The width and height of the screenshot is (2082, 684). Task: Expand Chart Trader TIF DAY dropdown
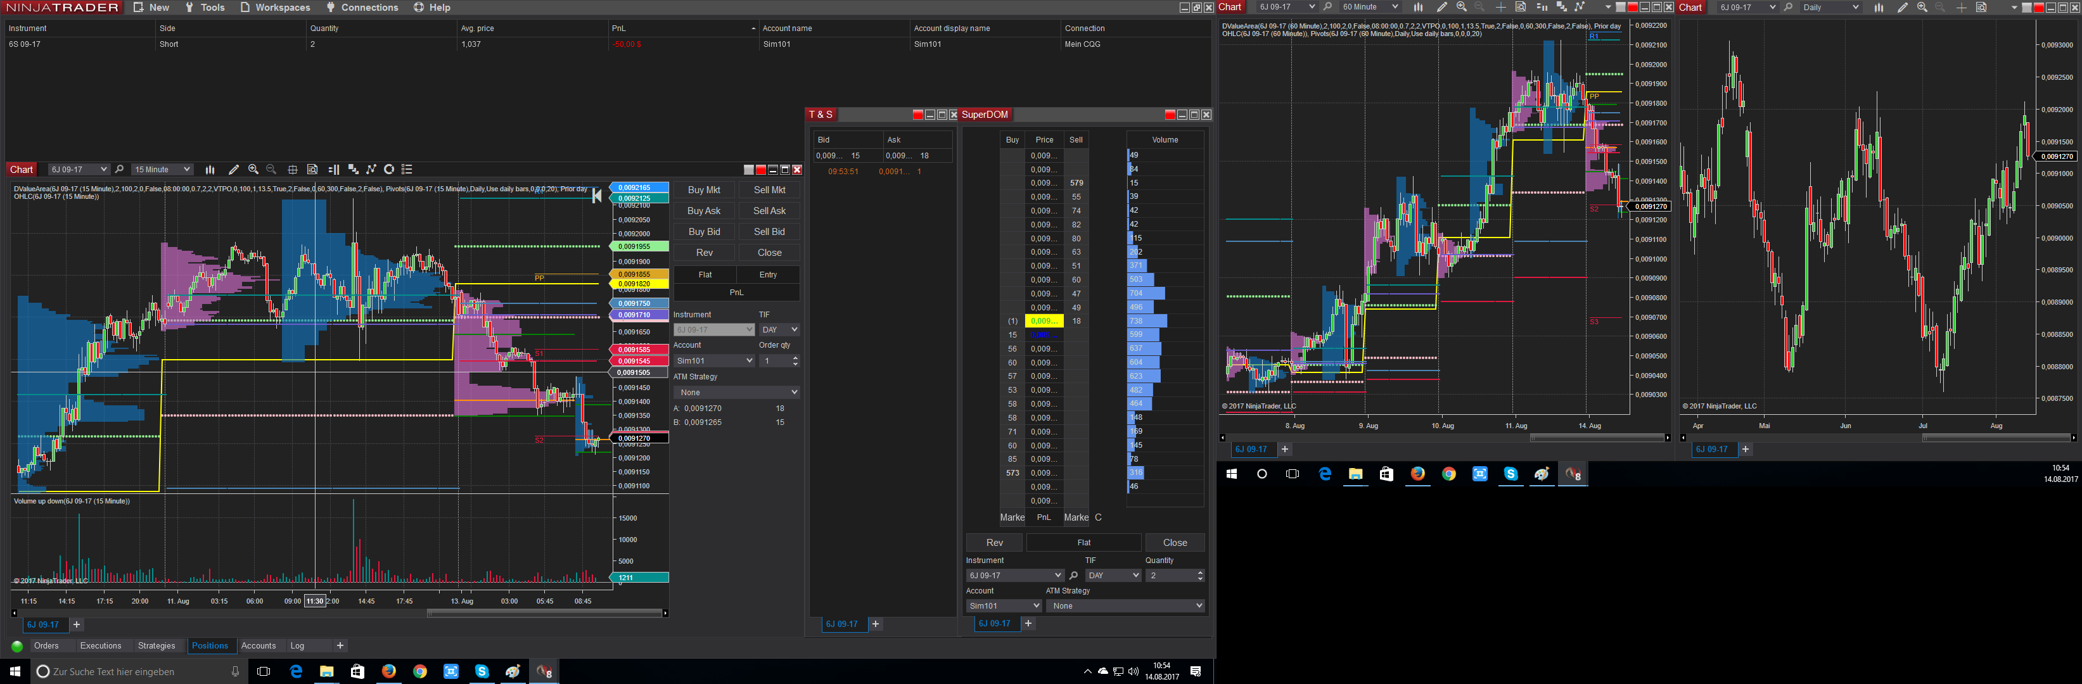click(779, 329)
